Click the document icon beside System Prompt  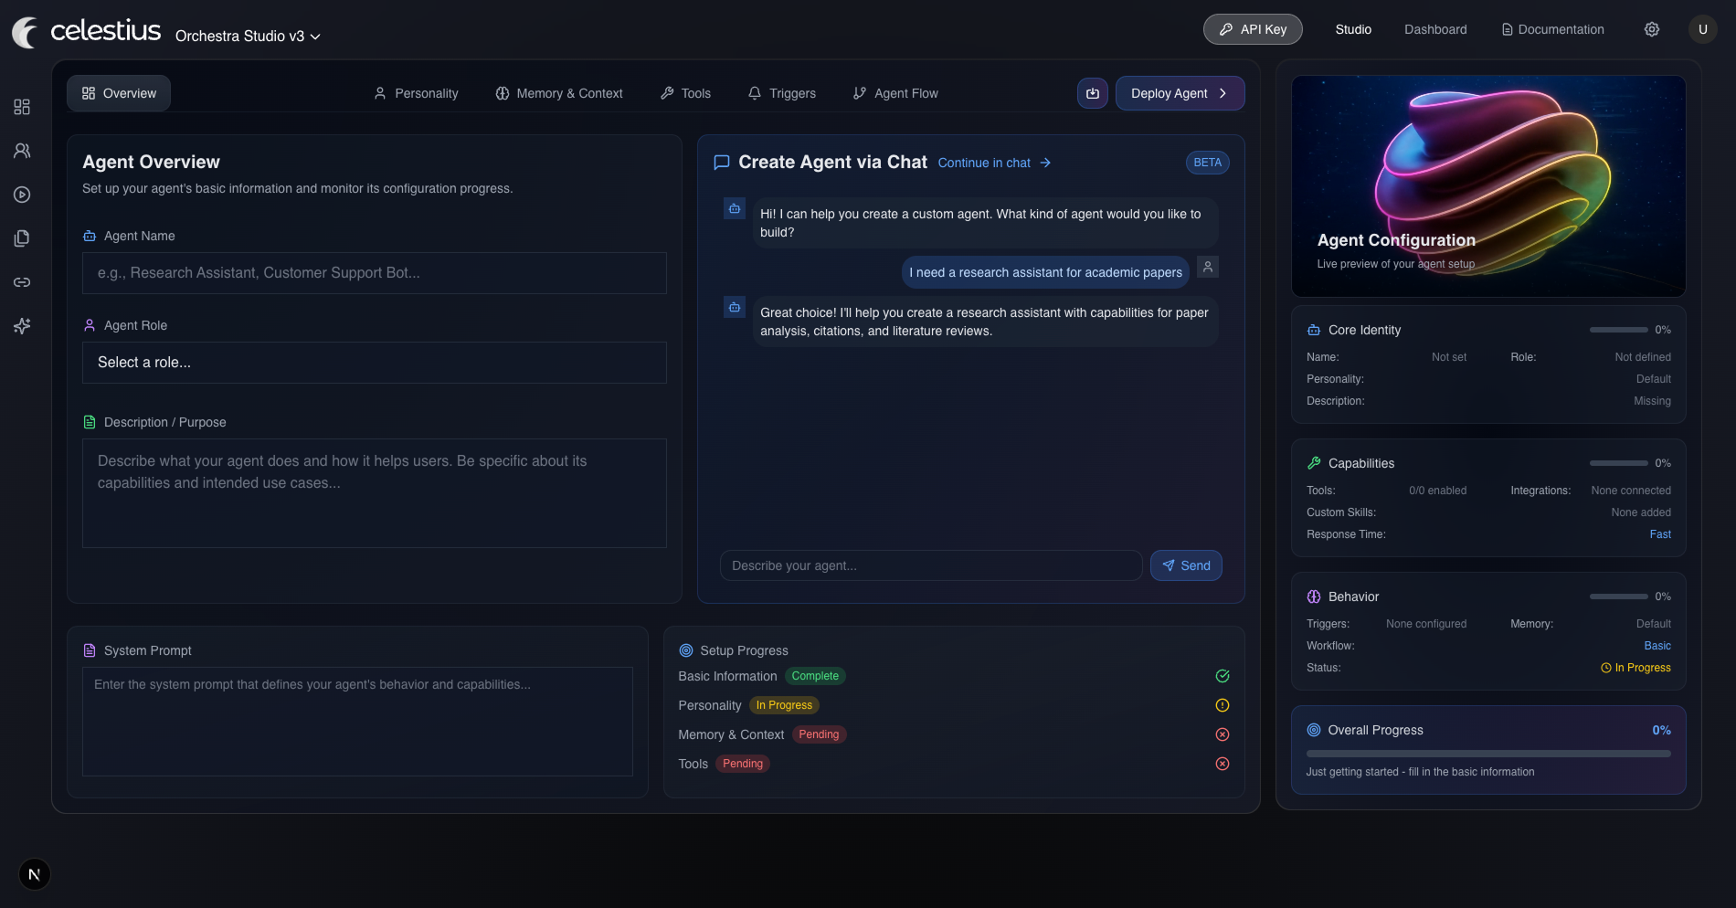90,650
